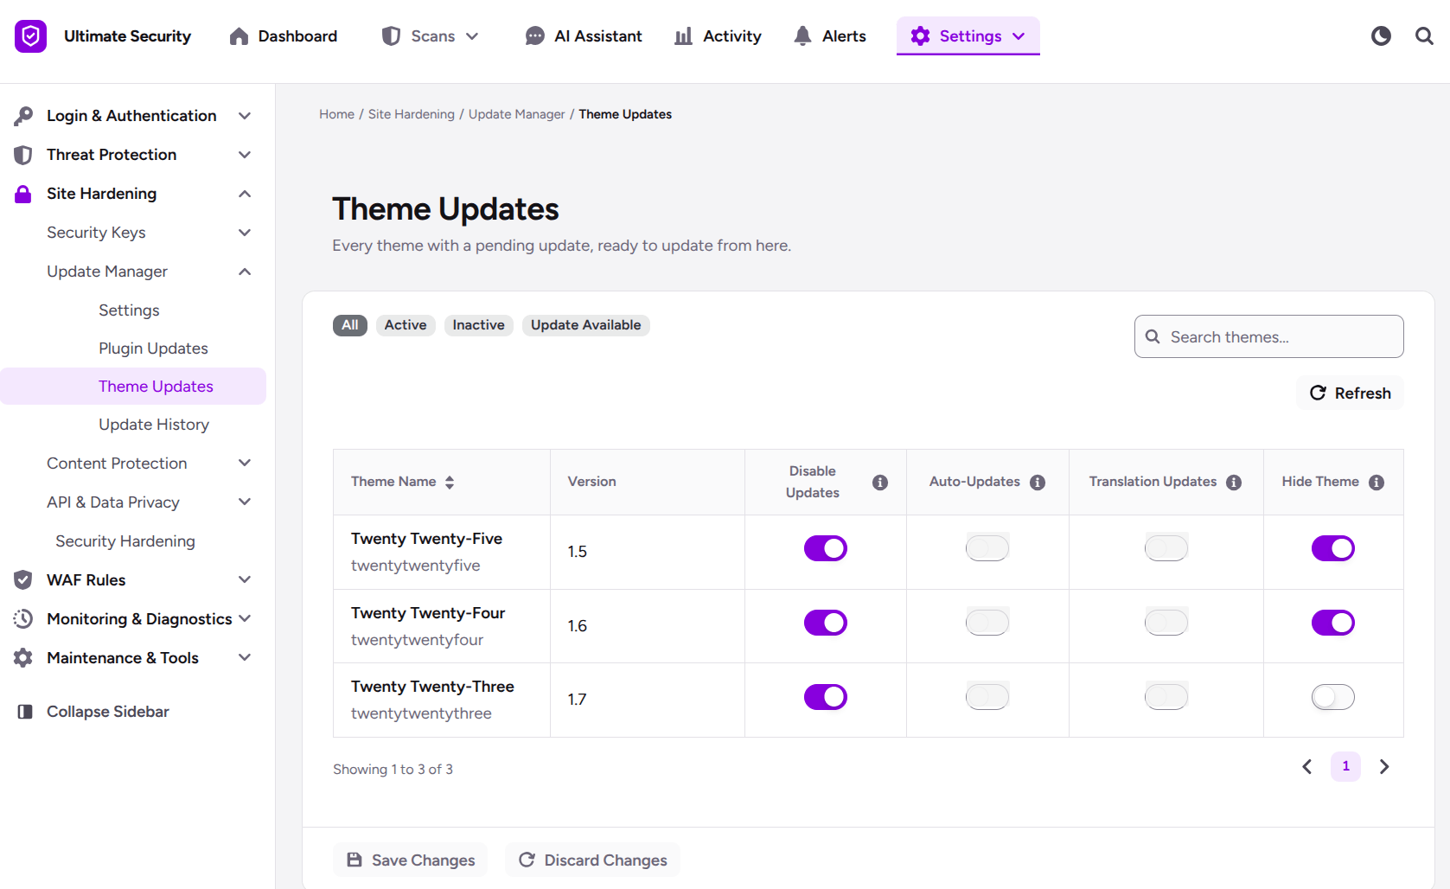The height and width of the screenshot is (889, 1450).
Task: Click the Refresh button
Action: 1350,393
